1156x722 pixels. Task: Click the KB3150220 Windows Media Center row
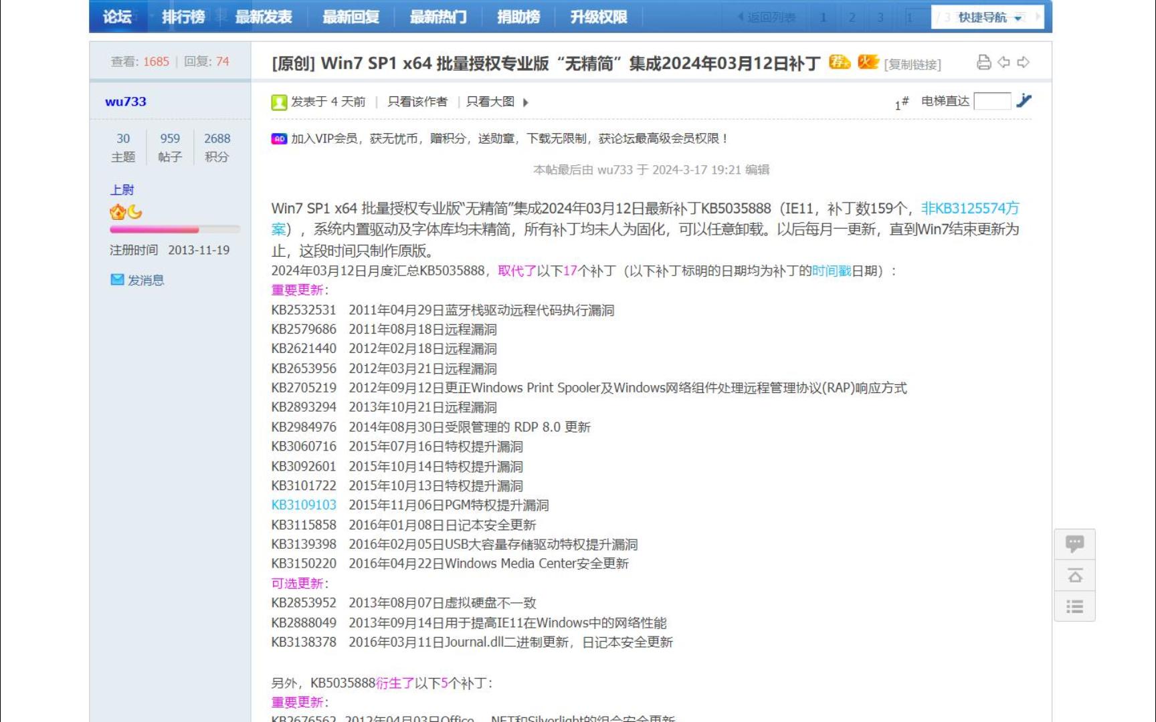pos(450,564)
